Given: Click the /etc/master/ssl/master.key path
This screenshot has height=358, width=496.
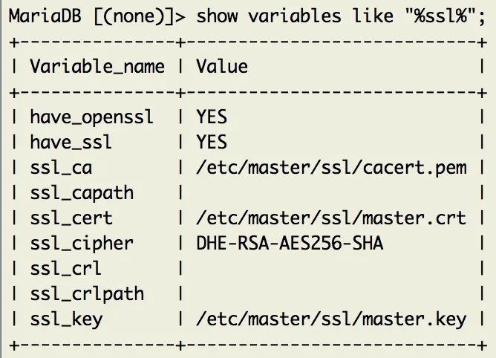Looking at the screenshot, I should click(x=331, y=319).
